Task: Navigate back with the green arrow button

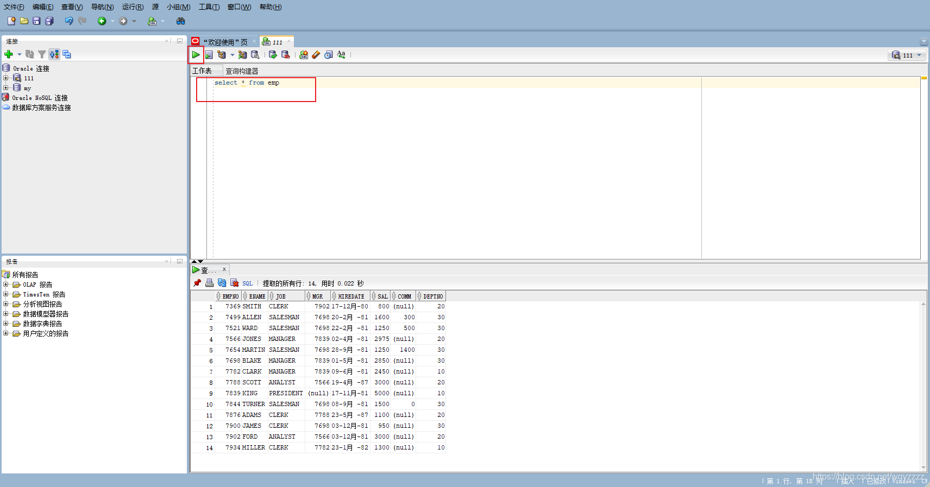Action: pyautogui.click(x=102, y=21)
